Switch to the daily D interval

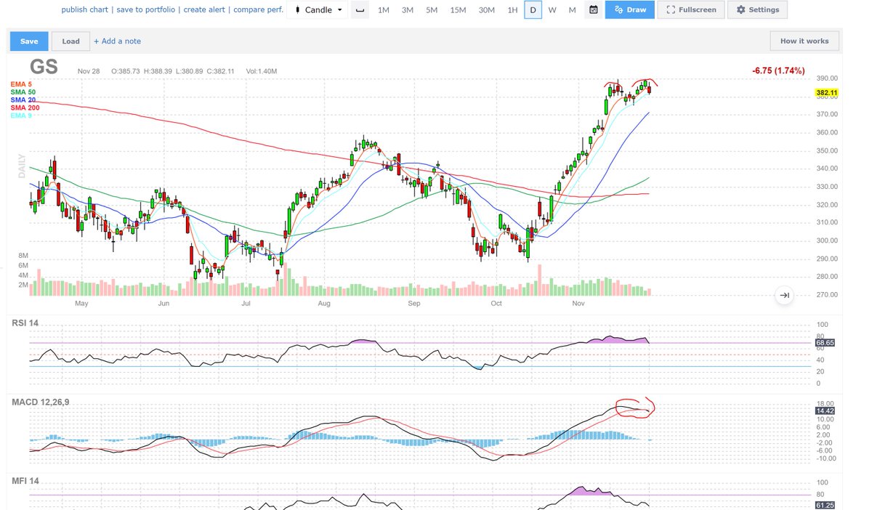533,10
